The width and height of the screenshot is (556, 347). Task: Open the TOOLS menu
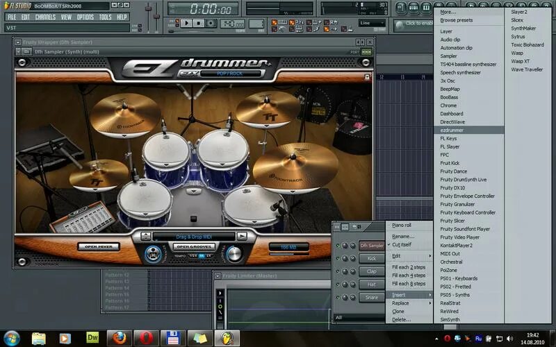pyautogui.click(x=105, y=17)
